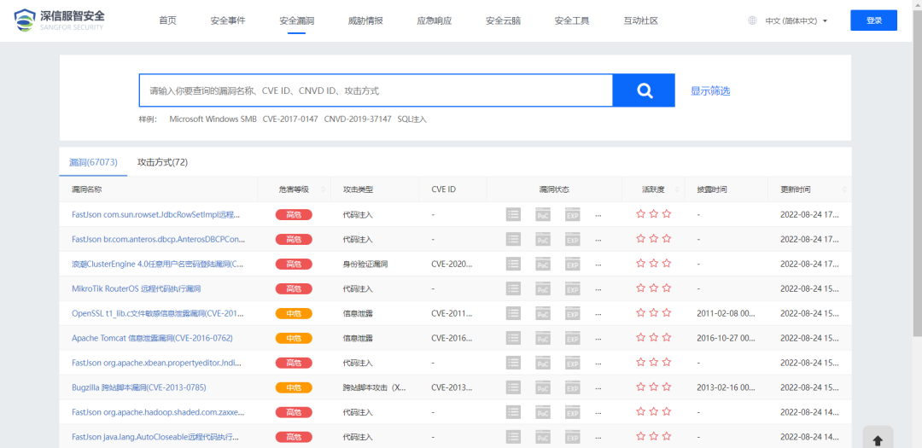Click 2013-02-16 disclosure date cell
Image resolution: width=922 pixels, height=448 pixels.
point(726,388)
